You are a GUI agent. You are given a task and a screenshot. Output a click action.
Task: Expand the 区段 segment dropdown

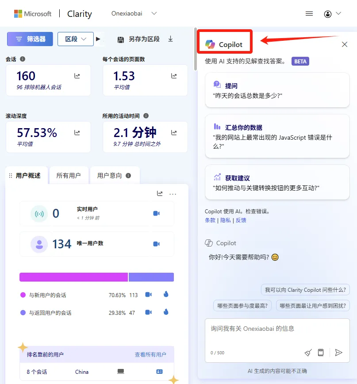coord(76,39)
